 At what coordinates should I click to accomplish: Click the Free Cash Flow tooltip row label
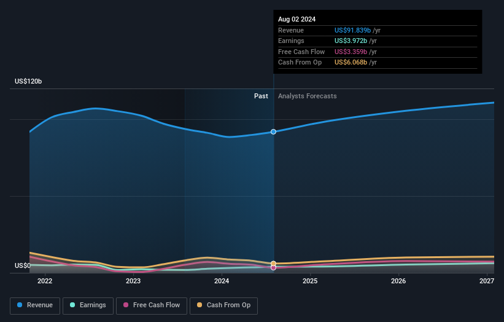click(x=301, y=52)
